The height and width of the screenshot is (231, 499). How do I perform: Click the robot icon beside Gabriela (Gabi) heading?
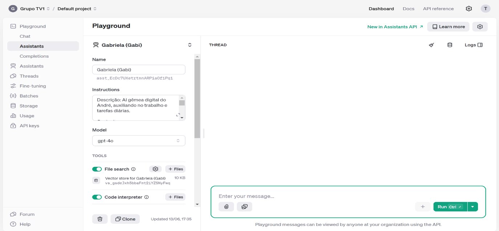pyautogui.click(x=96, y=45)
